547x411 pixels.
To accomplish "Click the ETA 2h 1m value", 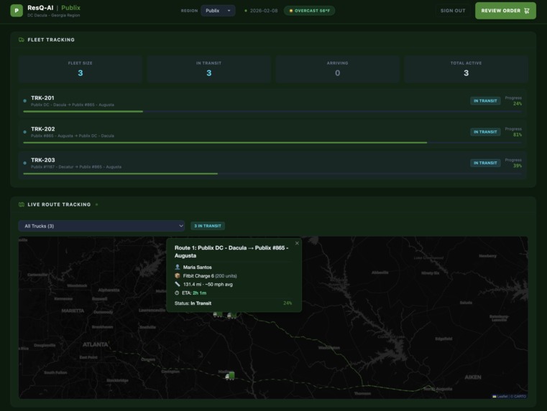I will click(x=200, y=293).
